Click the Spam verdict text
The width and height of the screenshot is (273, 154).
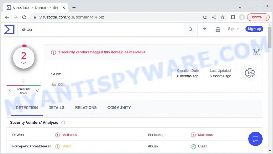click(67, 147)
